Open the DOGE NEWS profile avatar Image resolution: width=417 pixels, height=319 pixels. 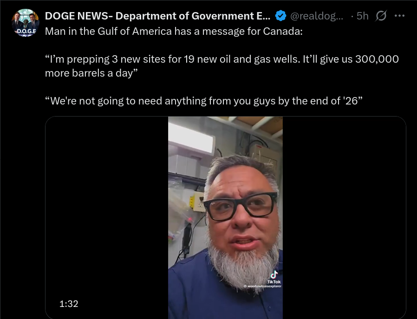[x=26, y=23]
